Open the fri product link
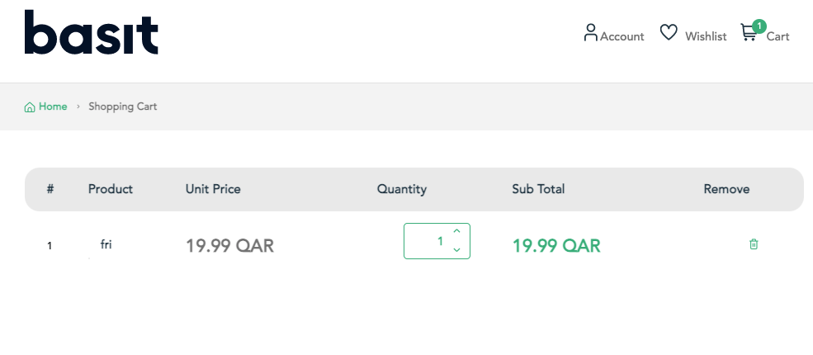 tap(106, 244)
